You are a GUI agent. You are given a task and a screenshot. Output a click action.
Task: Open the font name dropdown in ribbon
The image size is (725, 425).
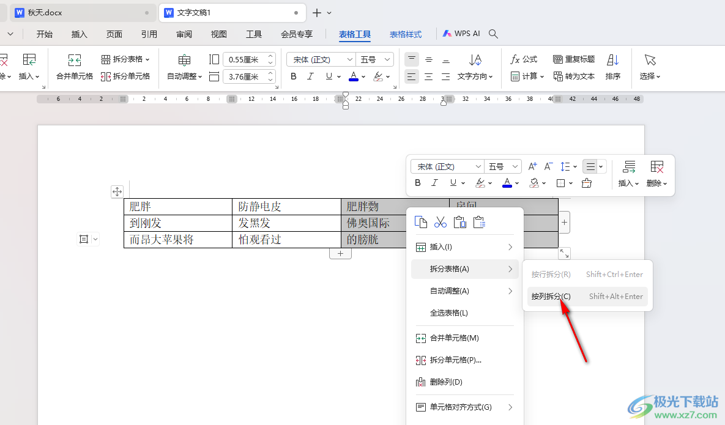[x=350, y=59]
